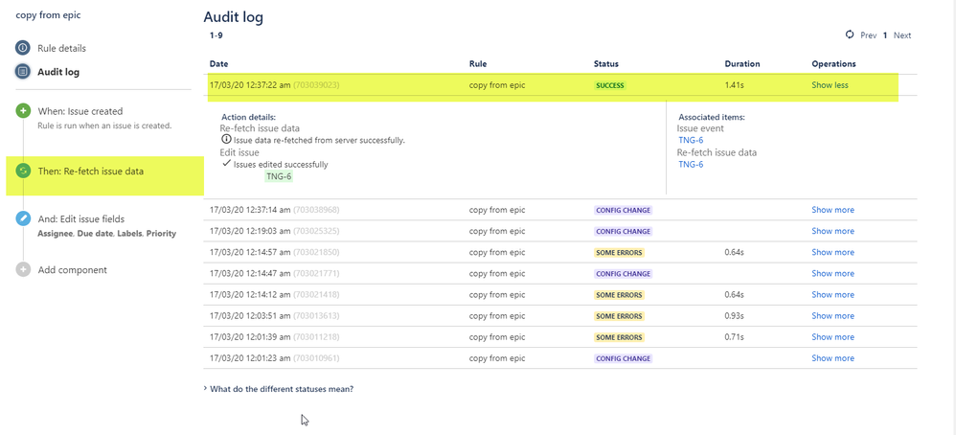Click the Date column header
Screen dimensions: 956x435
point(218,63)
